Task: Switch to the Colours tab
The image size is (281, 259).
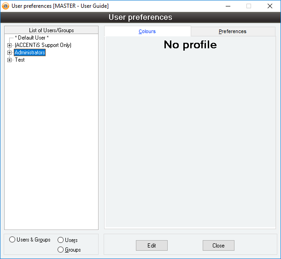Action: coord(147,31)
